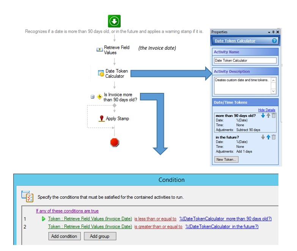Click the Add group button
Image resolution: width=297 pixels, height=251 pixels.
100,236
